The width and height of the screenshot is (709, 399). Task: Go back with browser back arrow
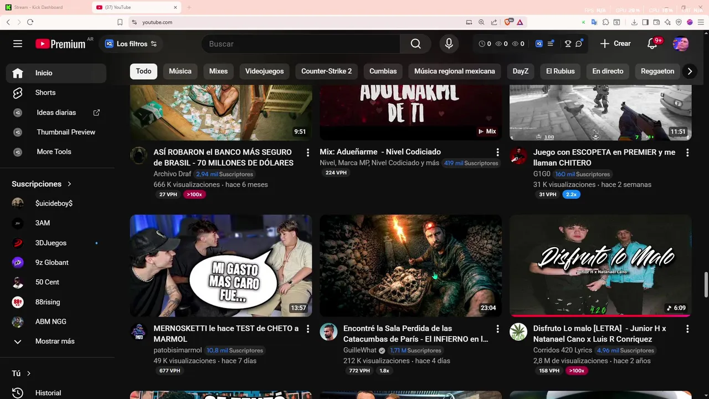tap(8, 22)
